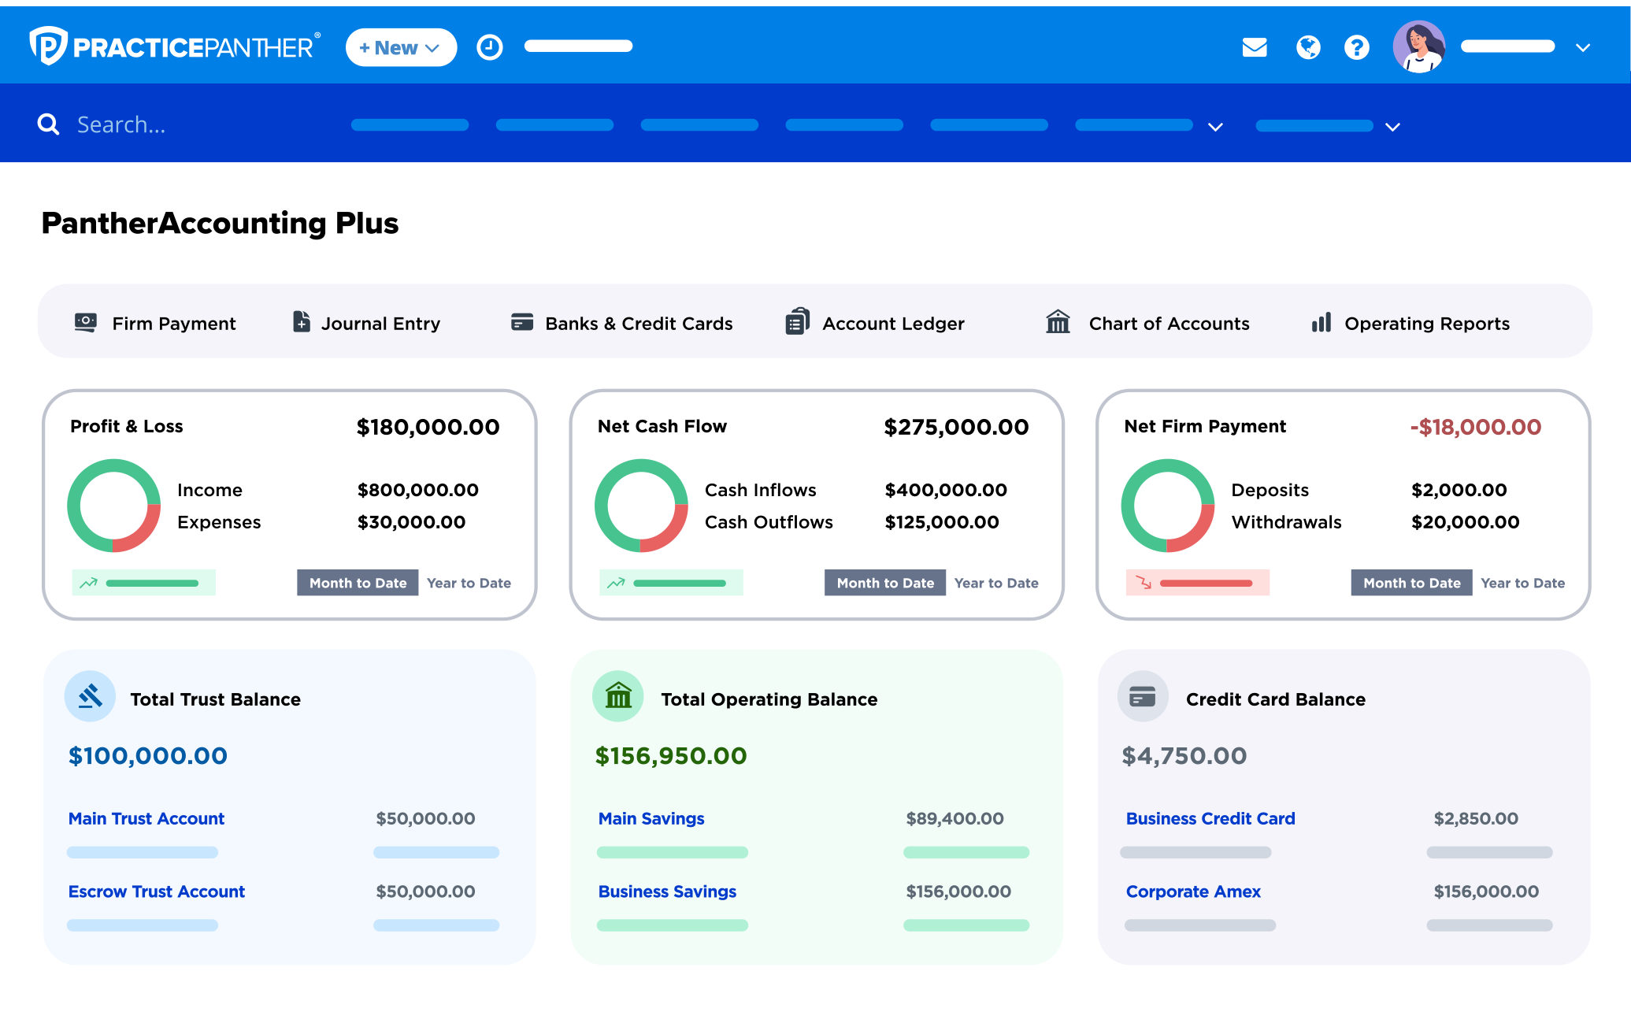Click the timer clock icon in header

coord(489,47)
